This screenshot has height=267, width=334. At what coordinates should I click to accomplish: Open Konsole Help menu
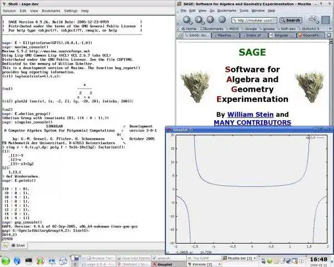pyautogui.click(x=85, y=11)
